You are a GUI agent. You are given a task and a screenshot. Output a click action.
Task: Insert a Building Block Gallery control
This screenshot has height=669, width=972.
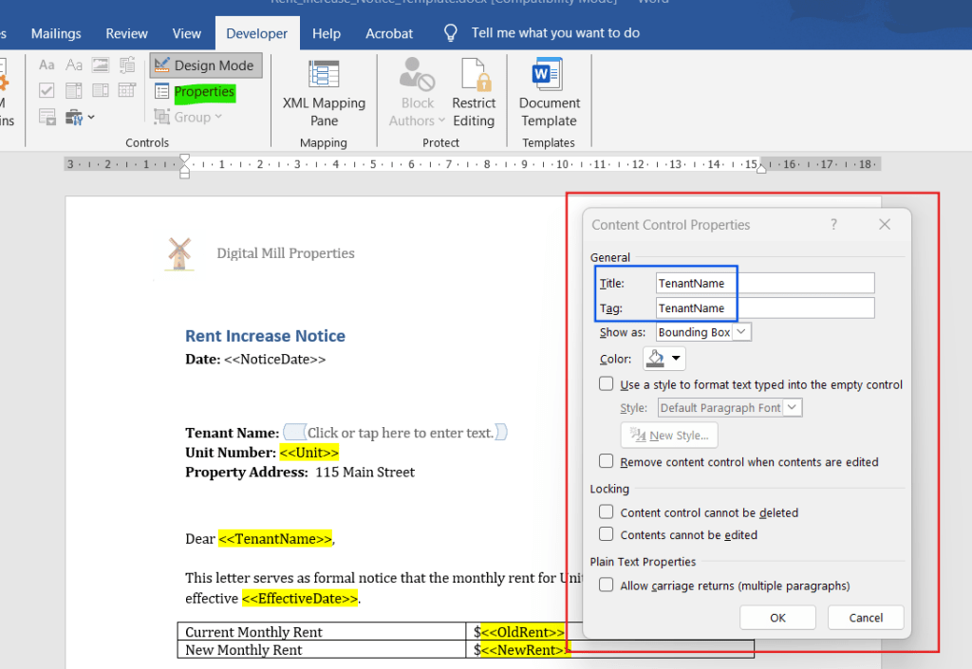point(127,65)
